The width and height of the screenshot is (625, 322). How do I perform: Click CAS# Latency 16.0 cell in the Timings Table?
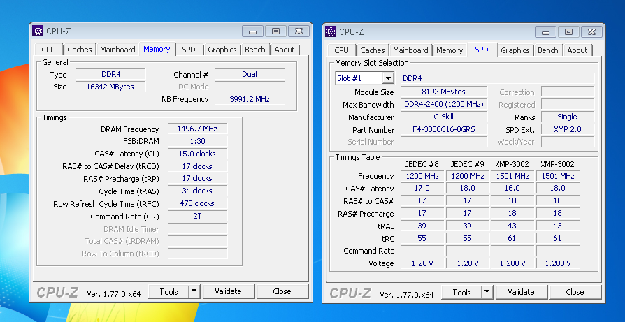(x=512, y=189)
